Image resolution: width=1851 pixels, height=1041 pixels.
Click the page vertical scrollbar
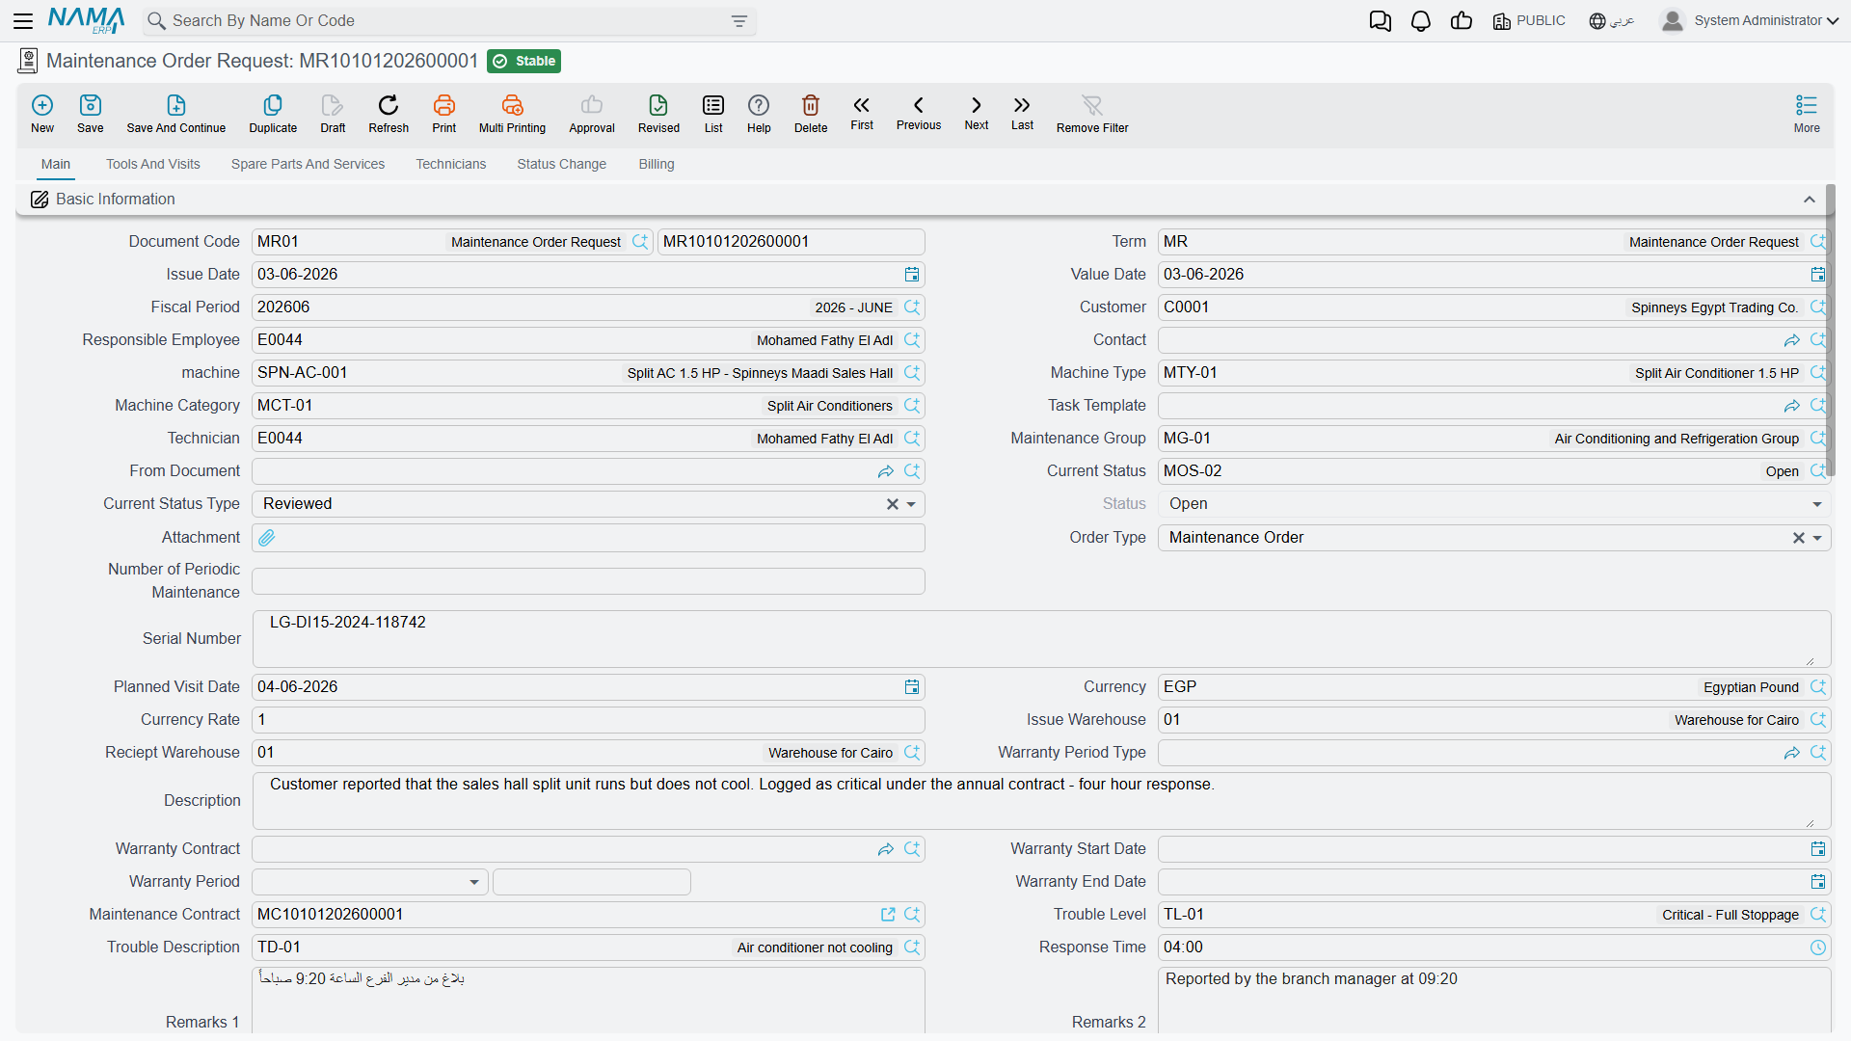click(1830, 331)
